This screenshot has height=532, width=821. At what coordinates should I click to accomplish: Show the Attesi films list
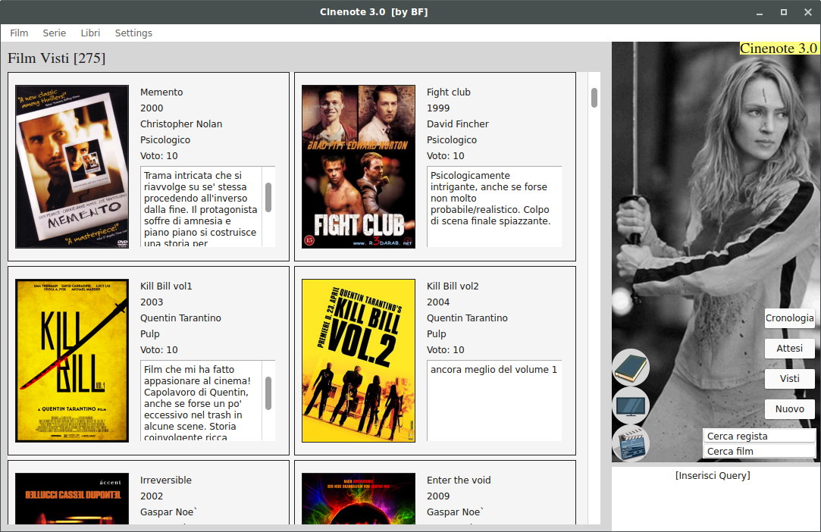pos(790,348)
